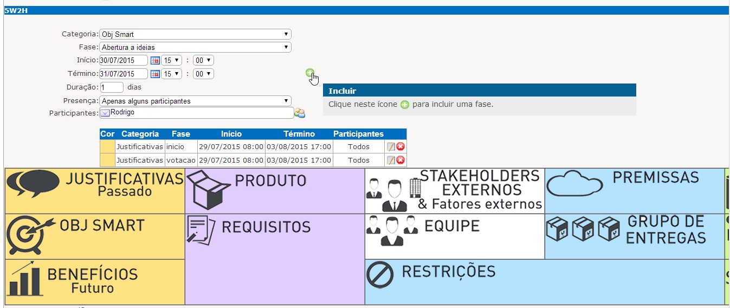
Task: Select the Justificativas canvas block
Action: (x=95, y=191)
